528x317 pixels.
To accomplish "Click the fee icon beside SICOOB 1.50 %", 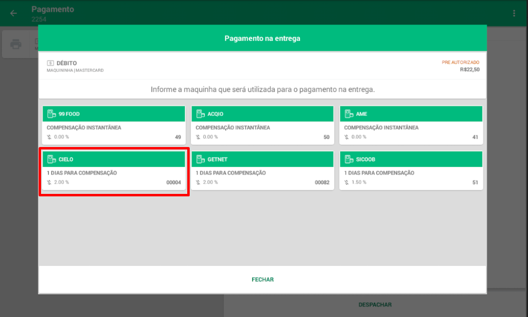I will point(347,182).
